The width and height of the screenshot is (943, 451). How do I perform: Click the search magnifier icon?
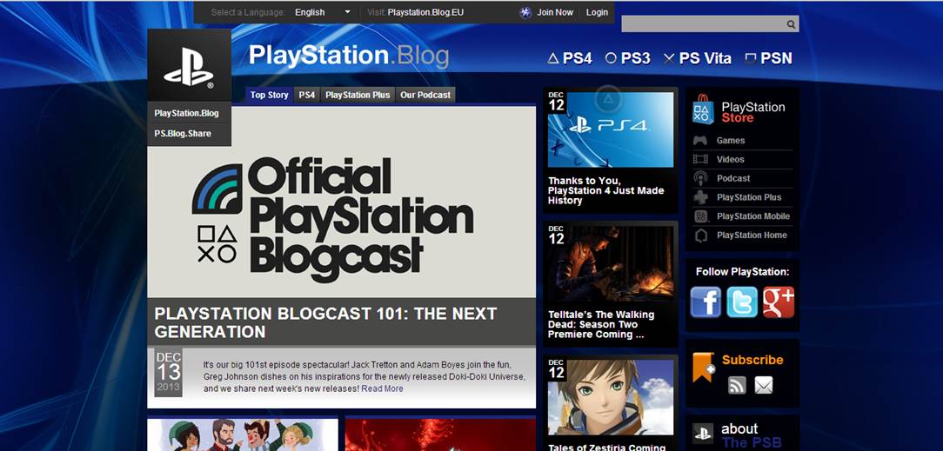791,24
